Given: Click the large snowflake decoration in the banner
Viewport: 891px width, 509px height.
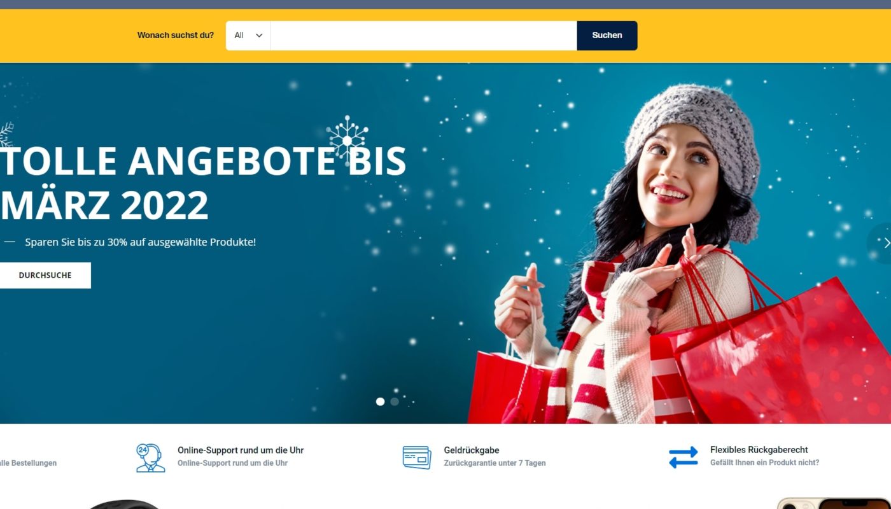Looking at the screenshot, I should click(x=347, y=138).
